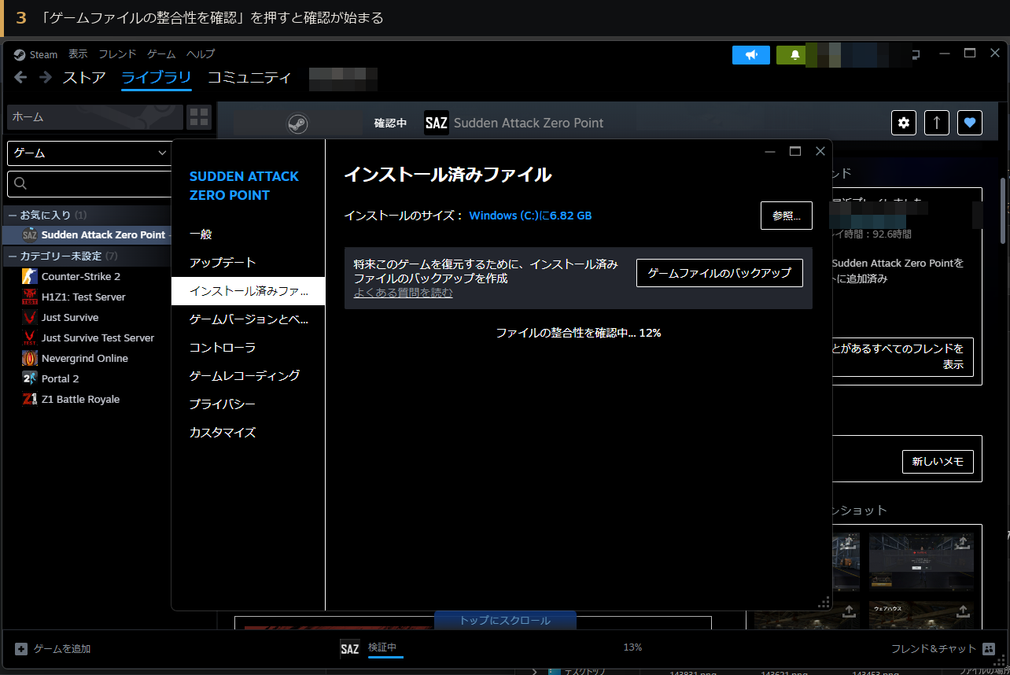Screen dimensions: 1010x675
Task: Select the Portal 2 icon
Action: (x=29, y=378)
